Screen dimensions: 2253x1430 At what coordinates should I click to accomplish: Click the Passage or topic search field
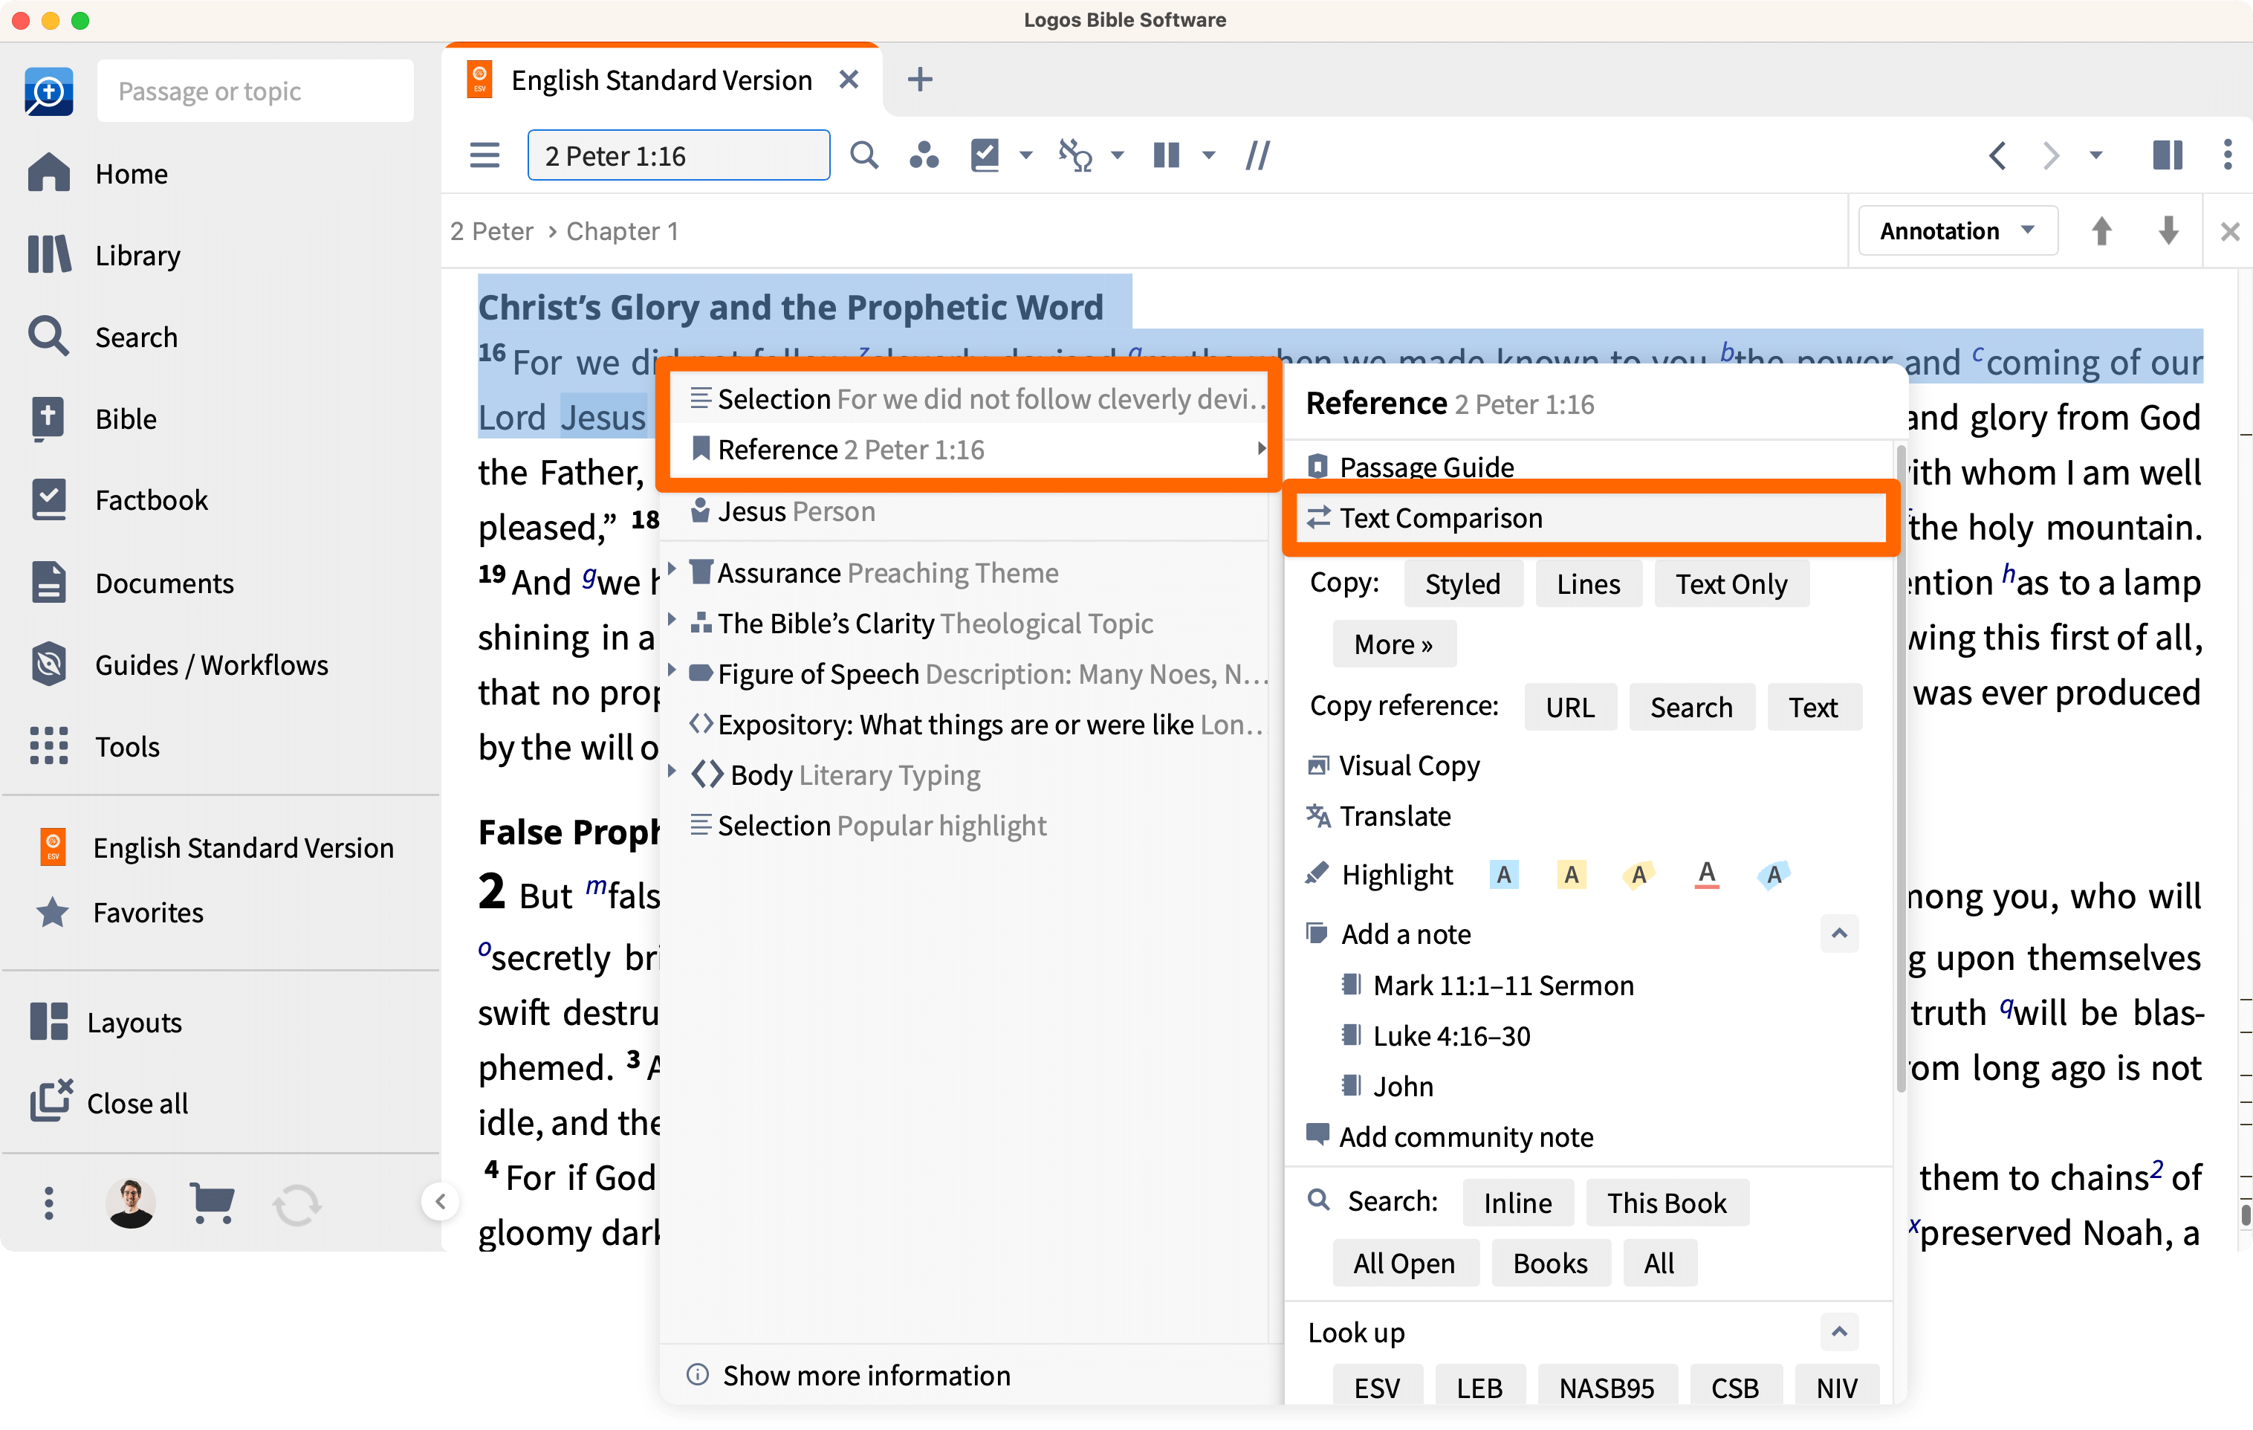[x=256, y=91]
